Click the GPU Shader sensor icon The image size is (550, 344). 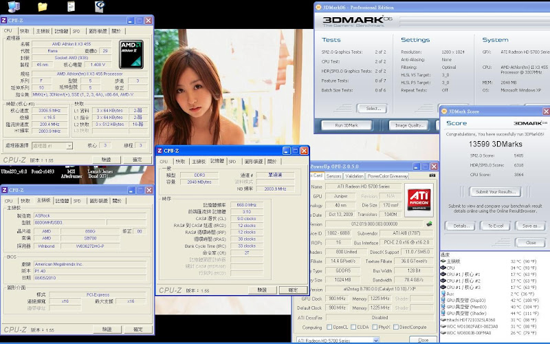click(x=443, y=313)
